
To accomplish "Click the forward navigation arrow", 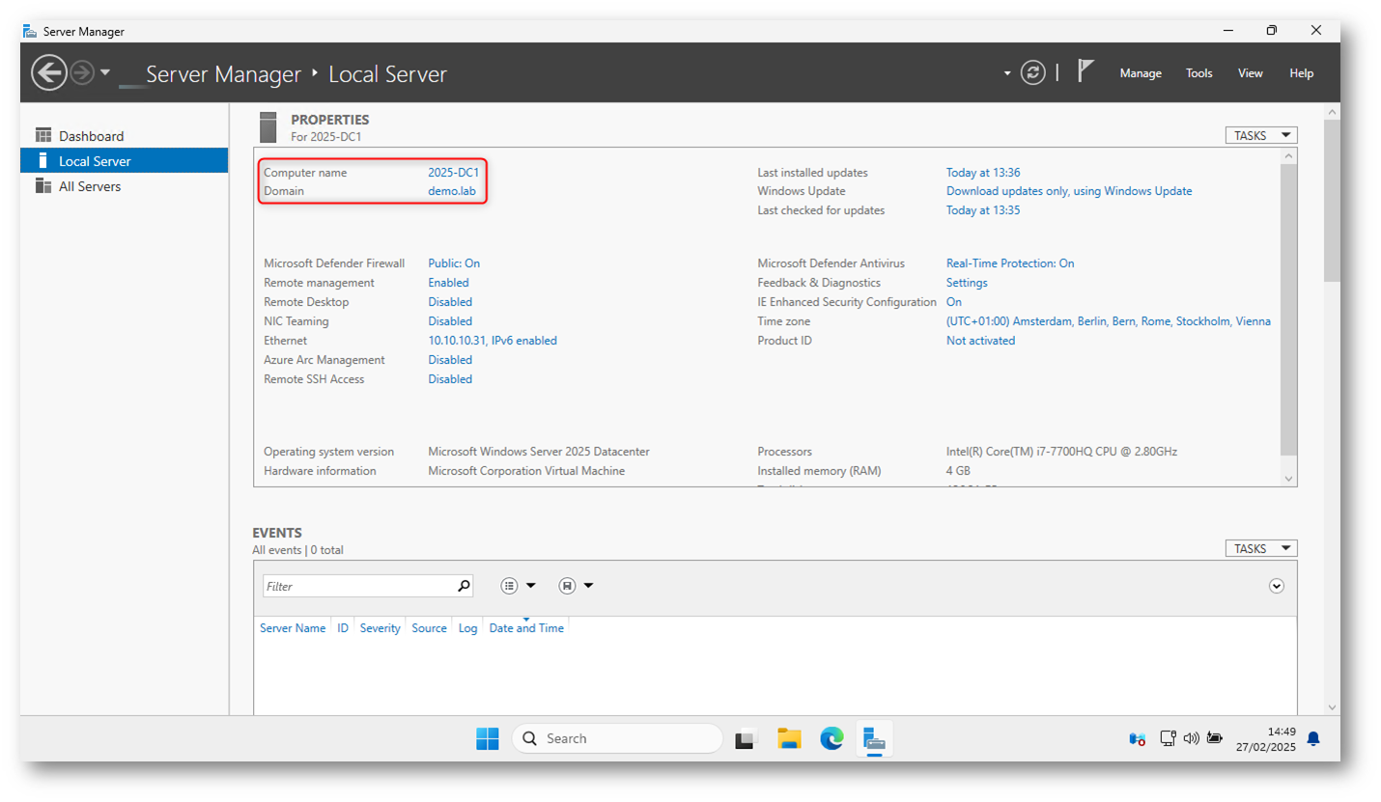I will coord(82,72).
